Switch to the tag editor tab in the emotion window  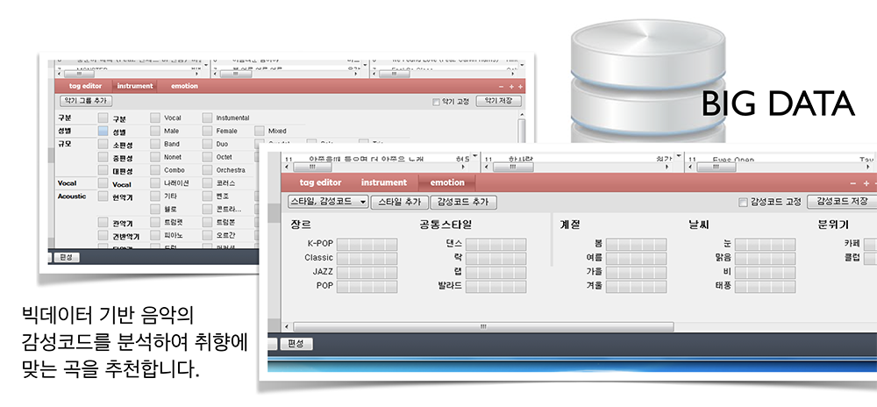(x=320, y=183)
